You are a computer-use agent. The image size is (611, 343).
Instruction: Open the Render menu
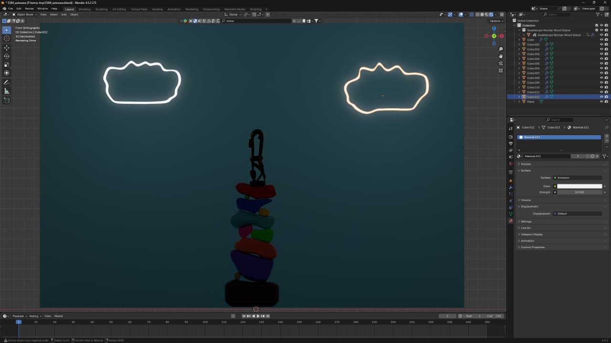[29, 9]
